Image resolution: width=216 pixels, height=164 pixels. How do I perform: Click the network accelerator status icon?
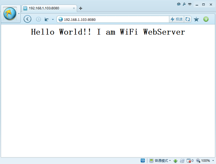[182, 161]
